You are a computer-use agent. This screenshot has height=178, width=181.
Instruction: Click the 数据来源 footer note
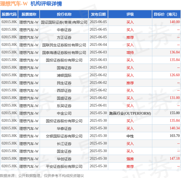coord(42,176)
